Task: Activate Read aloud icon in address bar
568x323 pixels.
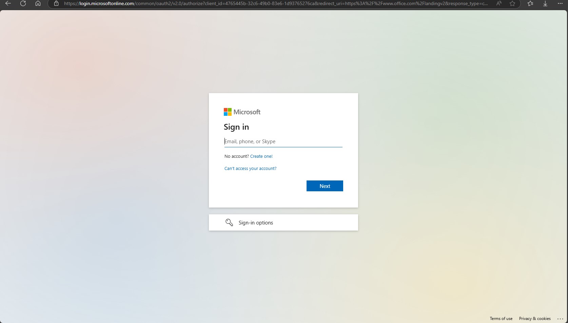Action: tap(498, 3)
